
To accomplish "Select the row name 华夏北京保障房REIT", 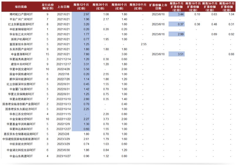I will click(21, 94).
